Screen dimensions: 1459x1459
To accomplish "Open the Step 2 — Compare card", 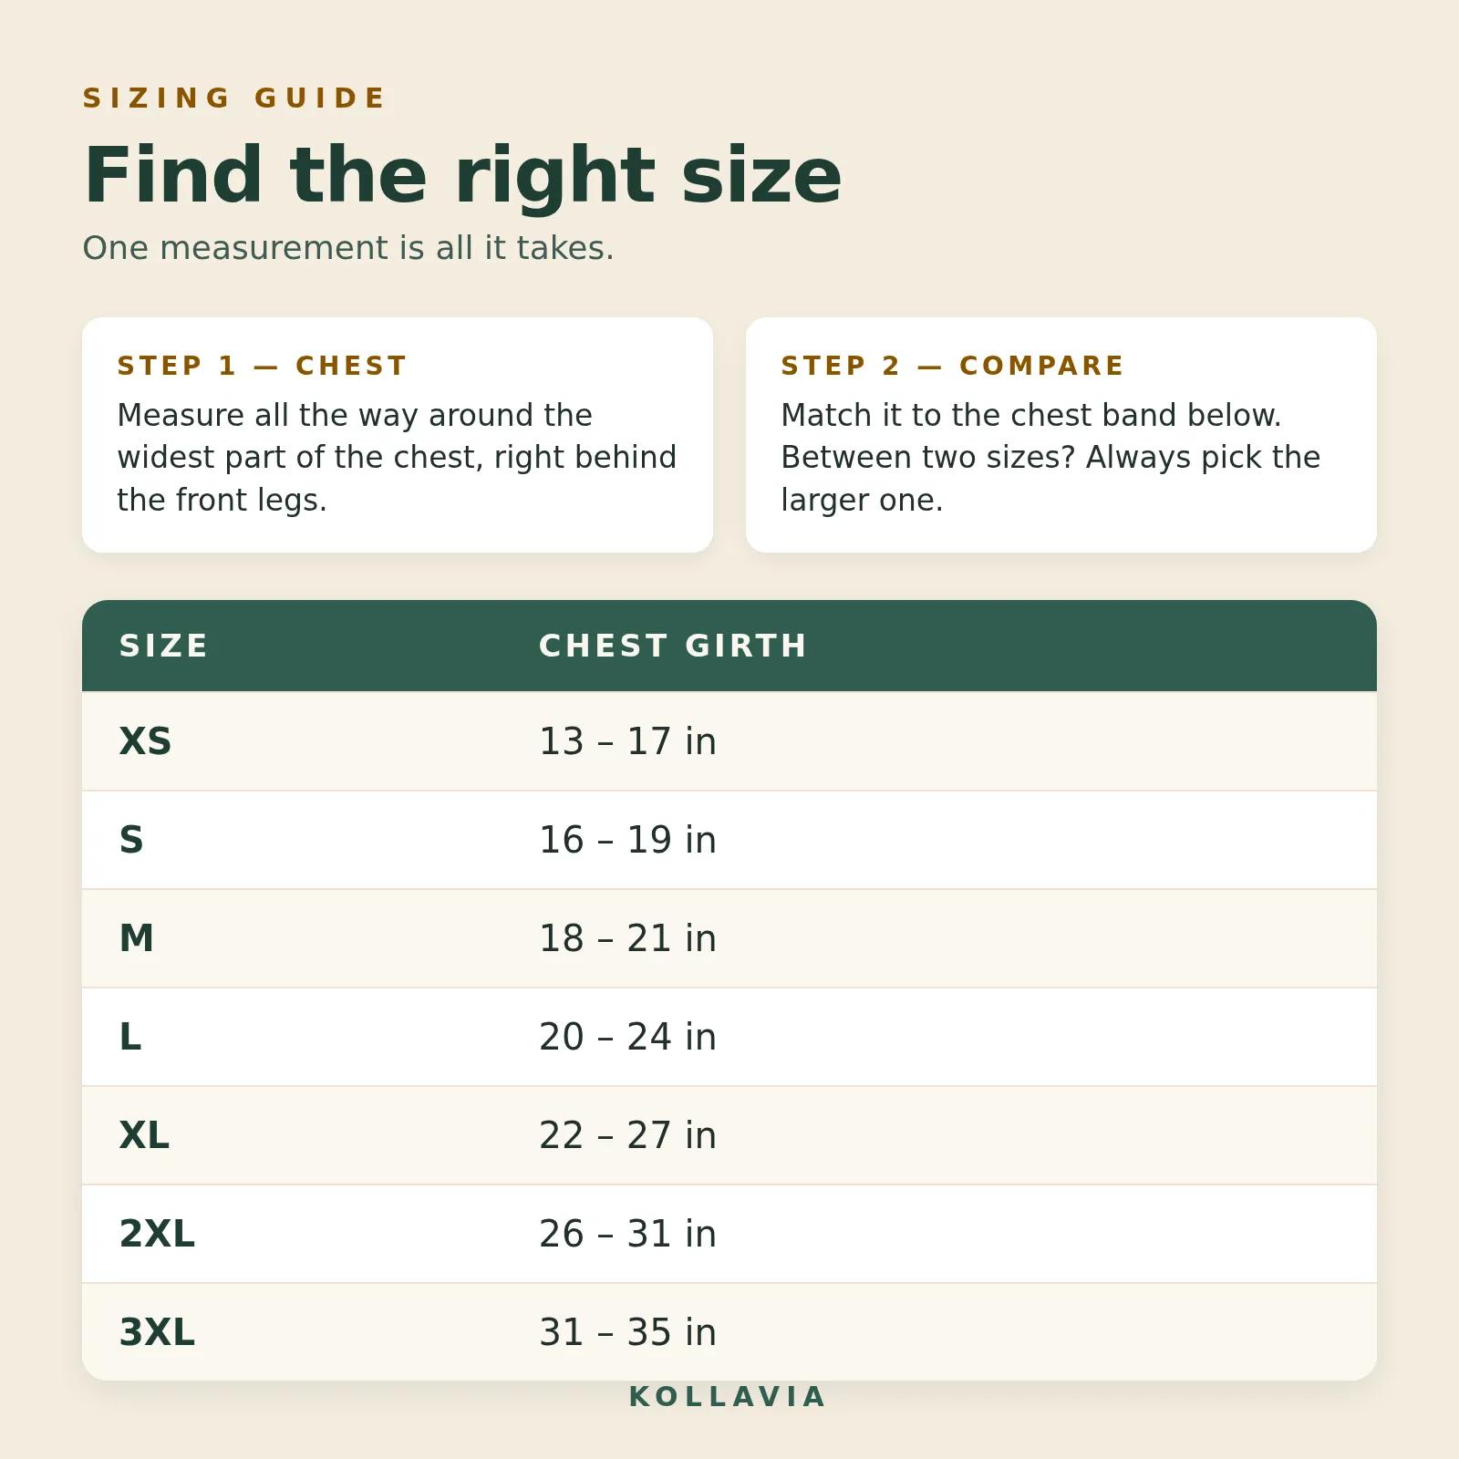I will [1061, 435].
